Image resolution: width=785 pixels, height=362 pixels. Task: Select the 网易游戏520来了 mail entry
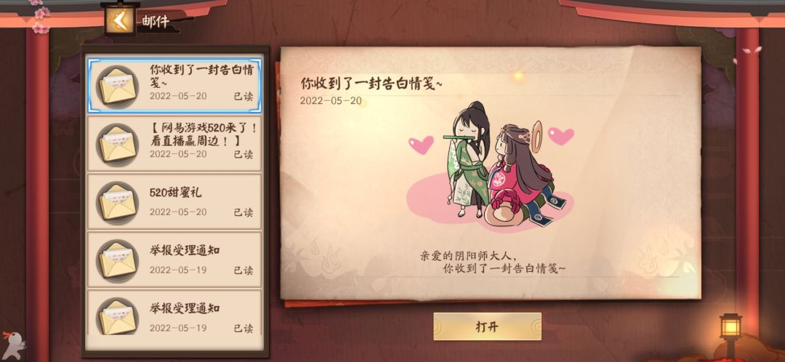point(174,144)
